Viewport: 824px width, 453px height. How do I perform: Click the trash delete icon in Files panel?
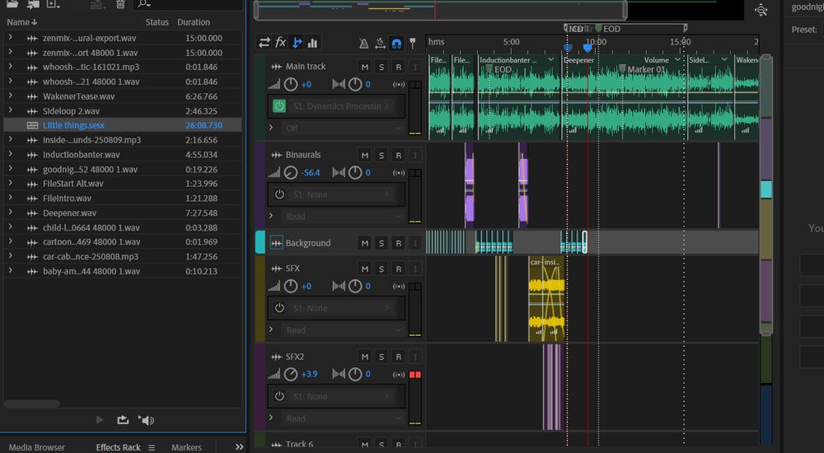tap(120, 4)
